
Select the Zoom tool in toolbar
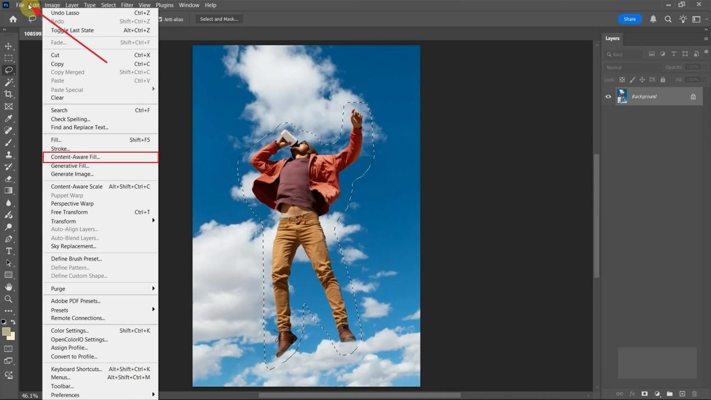click(x=8, y=299)
